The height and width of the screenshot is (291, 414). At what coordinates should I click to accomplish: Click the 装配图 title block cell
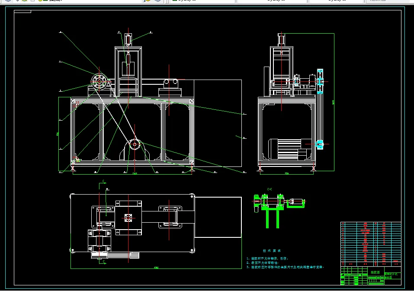point(375,272)
